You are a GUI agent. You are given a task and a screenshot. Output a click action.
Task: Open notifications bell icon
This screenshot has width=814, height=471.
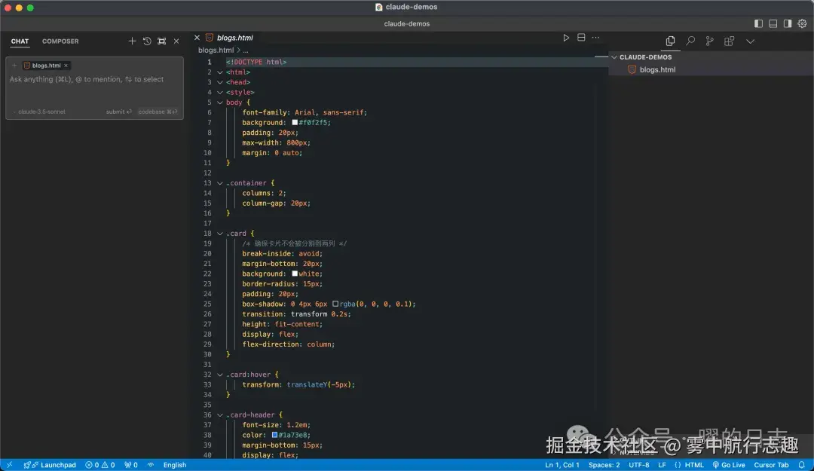[801, 465]
